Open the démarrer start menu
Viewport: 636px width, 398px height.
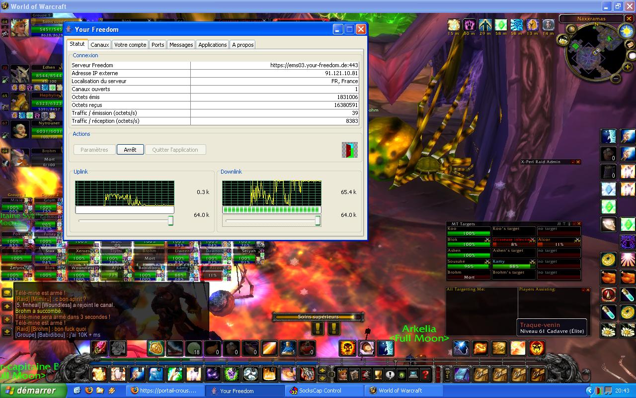coord(34,391)
